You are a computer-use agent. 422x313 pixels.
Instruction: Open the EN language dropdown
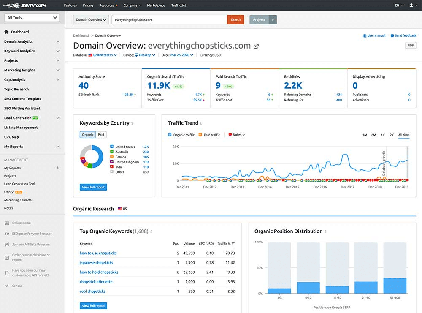tap(399, 5)
